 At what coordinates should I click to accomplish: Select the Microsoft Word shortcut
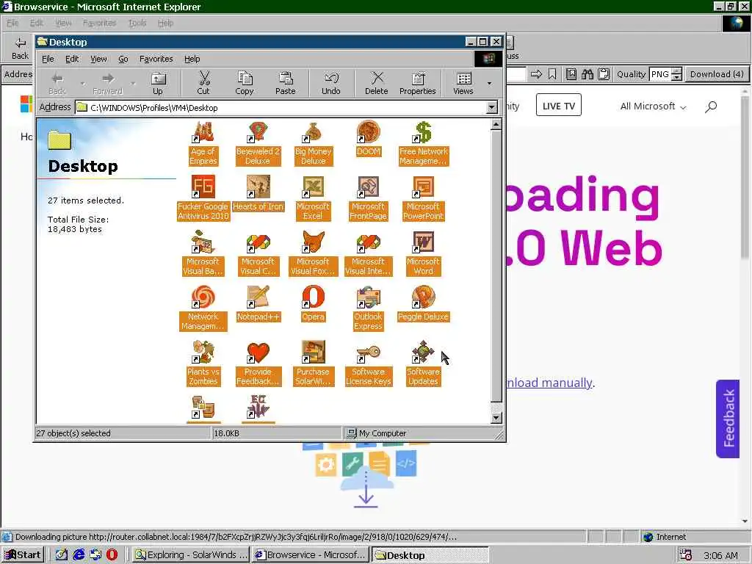click(x=423, y=253)
